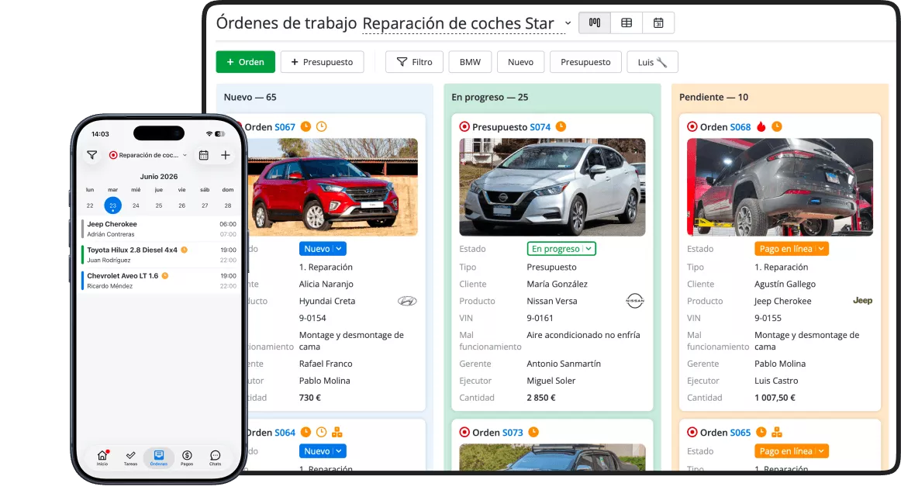Click filled orange clock icon on S067
The height and width of the screenshot is (490, 901).
pos(306,126)
